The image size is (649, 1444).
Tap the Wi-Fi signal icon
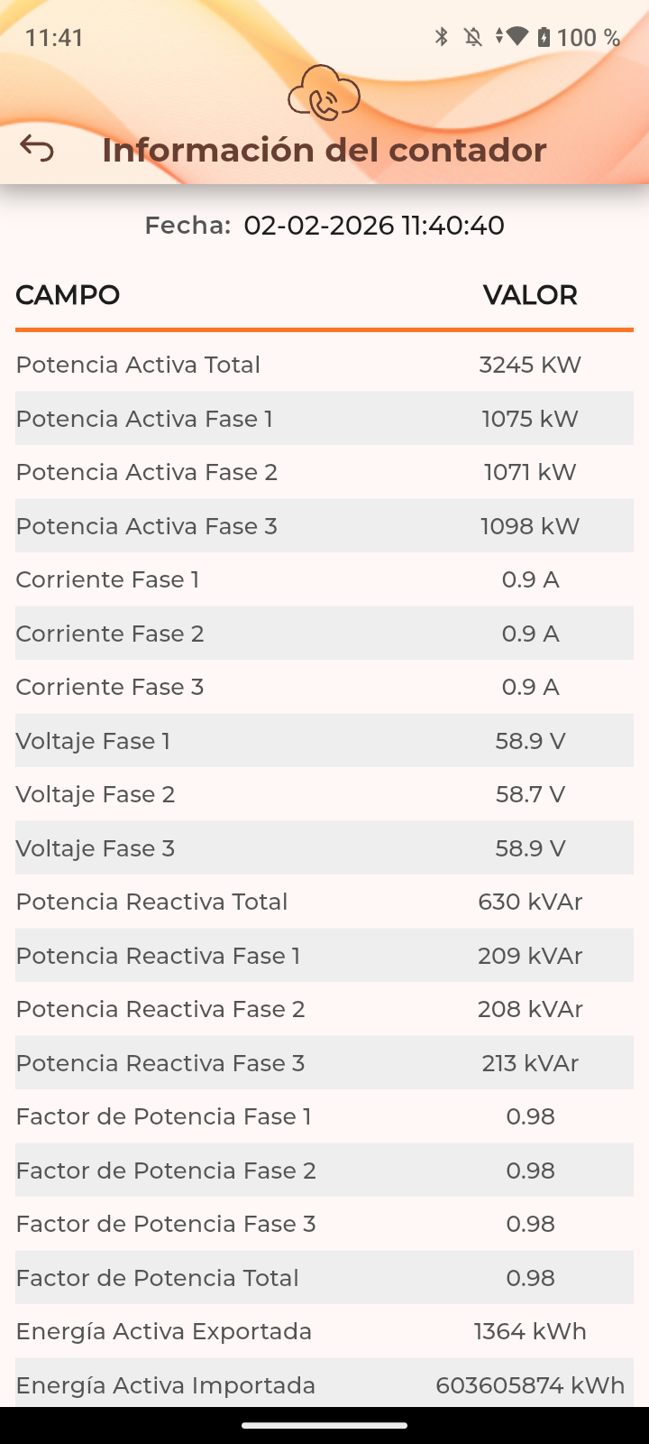tap(516, 37)
